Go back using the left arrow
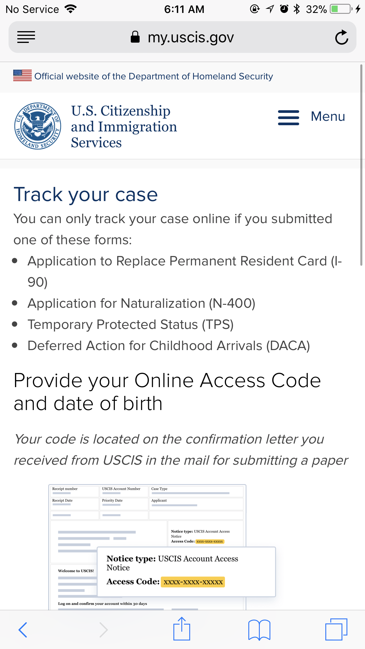Viewport: 365px width, 649px height. (x=23, y=630)
